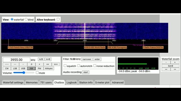Viewport: 181px width, 101px height.
Task: Make the filter narrower
Action: (87, 59)
